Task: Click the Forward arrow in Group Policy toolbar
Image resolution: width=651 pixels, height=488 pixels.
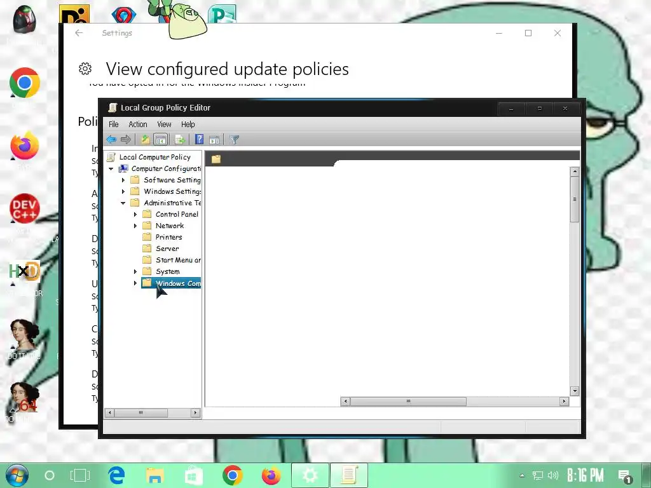Action: click(x=126, y=140)
